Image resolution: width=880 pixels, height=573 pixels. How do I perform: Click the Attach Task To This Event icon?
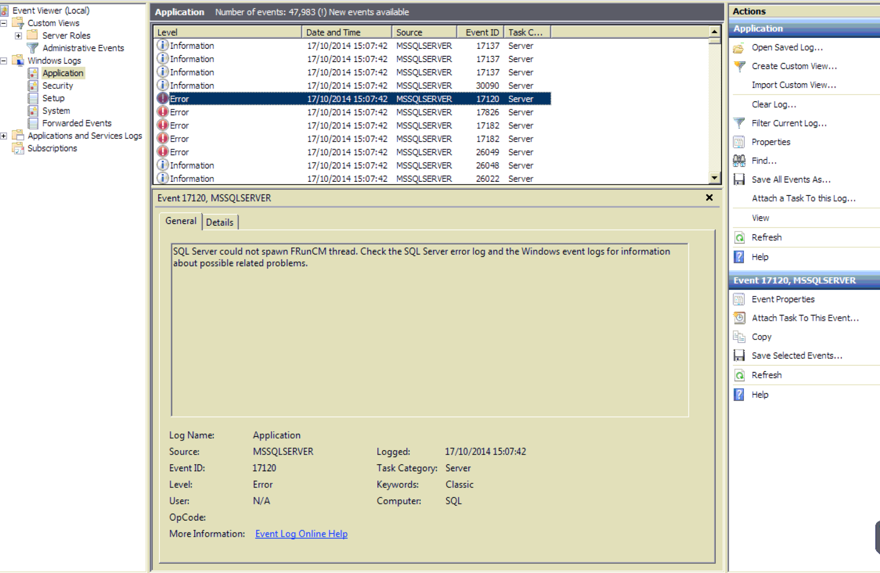pos(739,318)
